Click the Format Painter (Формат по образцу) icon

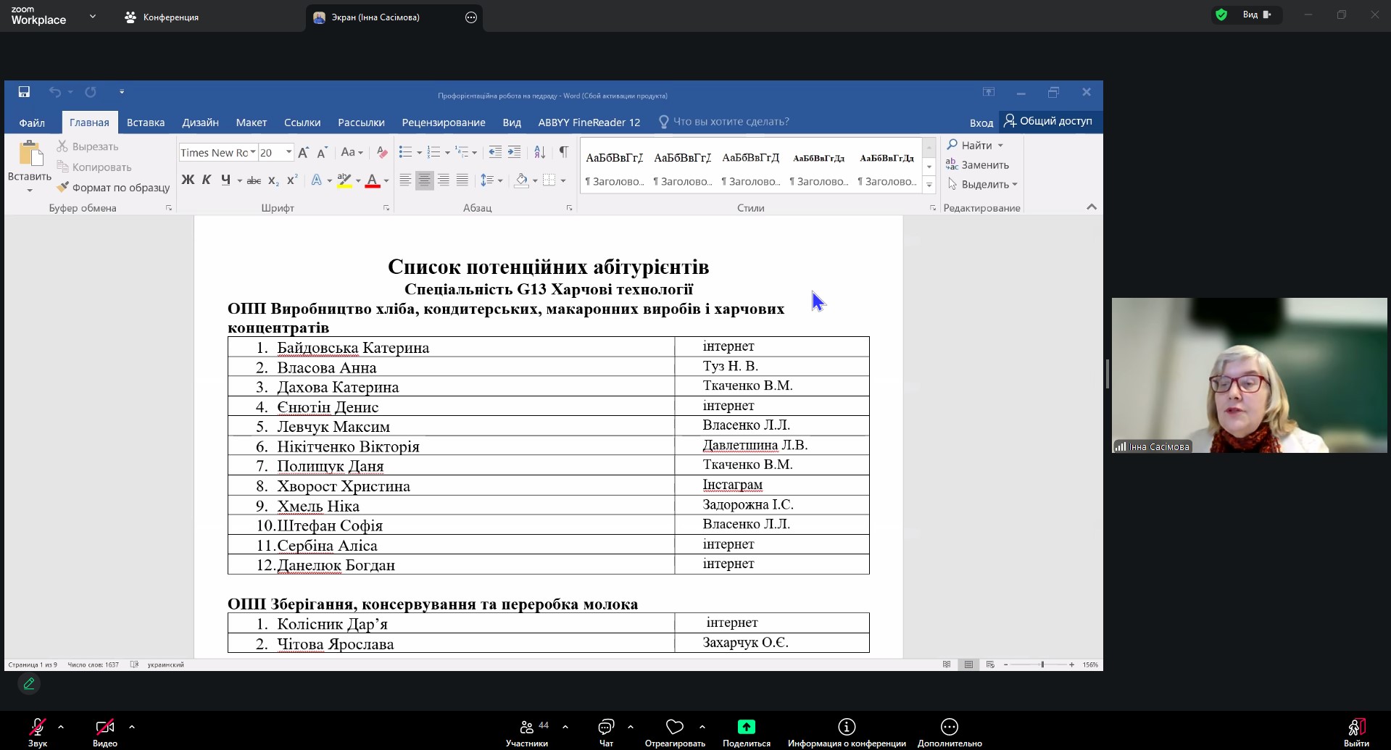(x=63, y=188)
